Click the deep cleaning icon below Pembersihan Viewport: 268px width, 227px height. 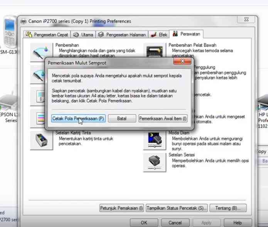point(38,75)
